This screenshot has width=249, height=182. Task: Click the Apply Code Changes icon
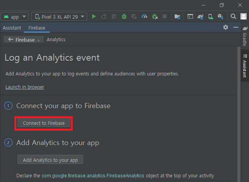[x=114, y=16]
